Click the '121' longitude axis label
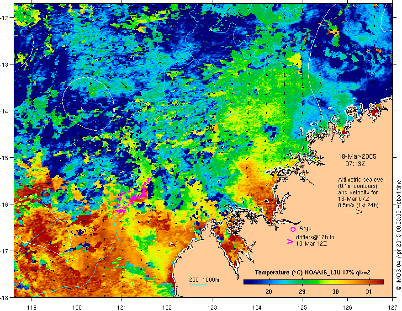The width and height of the screenshot is (402, 311). click(122, 307)
